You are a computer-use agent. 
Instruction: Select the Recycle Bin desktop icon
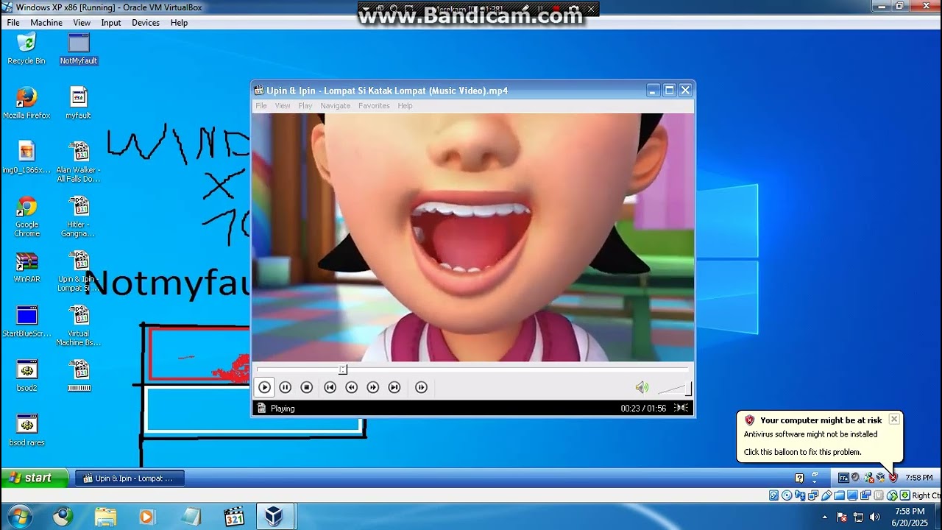[x=26, y=49]
